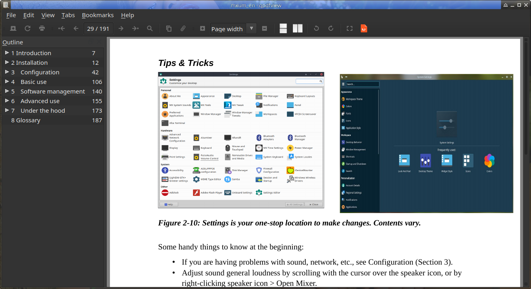Rotate the page left
The image size is (531, 289).
pyautogui.click(x=316, y=28)
